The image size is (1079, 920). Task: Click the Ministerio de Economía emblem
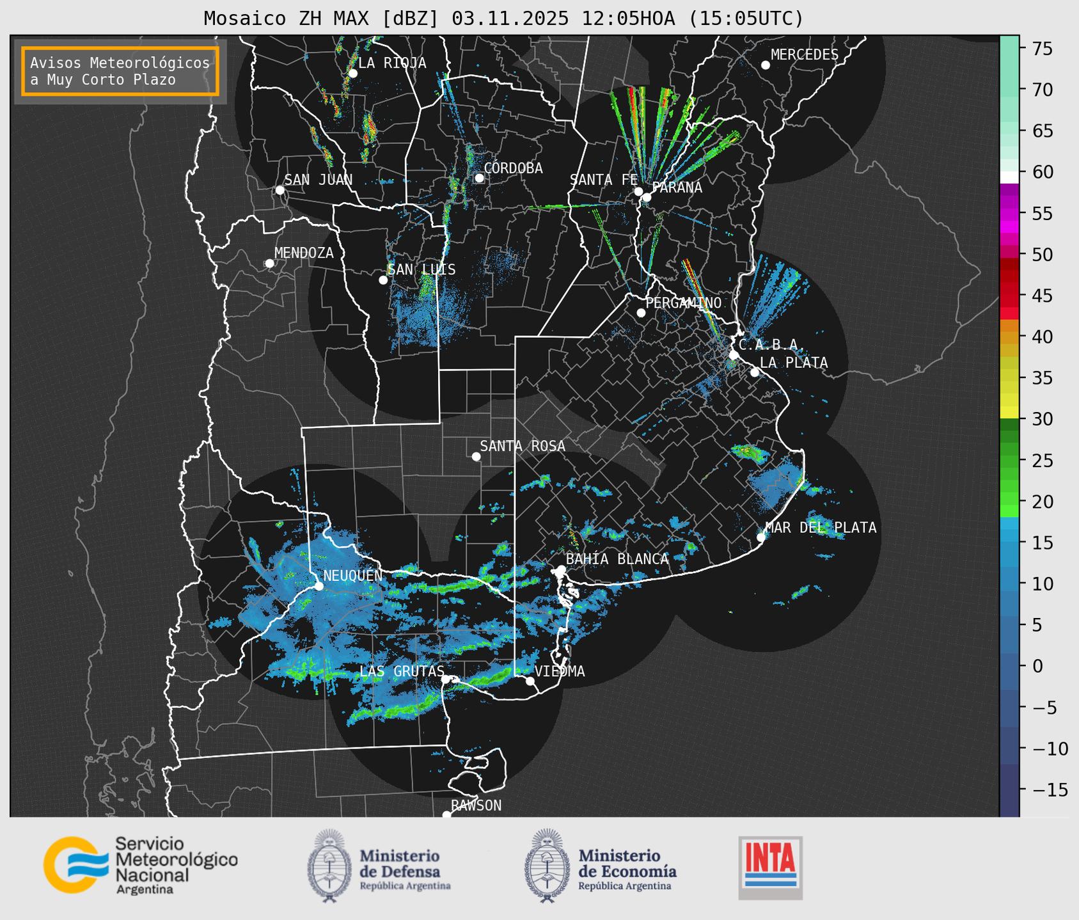(547, 866)
